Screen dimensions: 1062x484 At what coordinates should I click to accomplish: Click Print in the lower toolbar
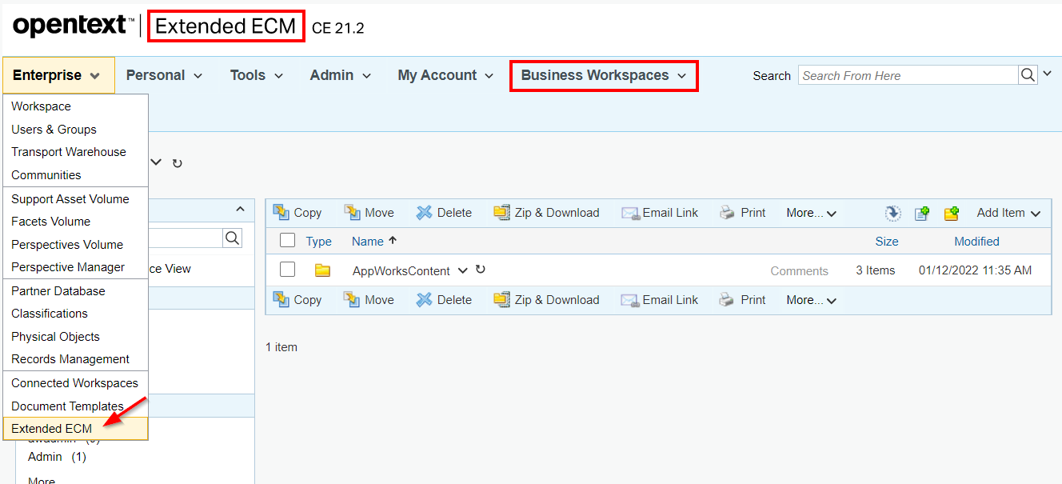point(743,300)
